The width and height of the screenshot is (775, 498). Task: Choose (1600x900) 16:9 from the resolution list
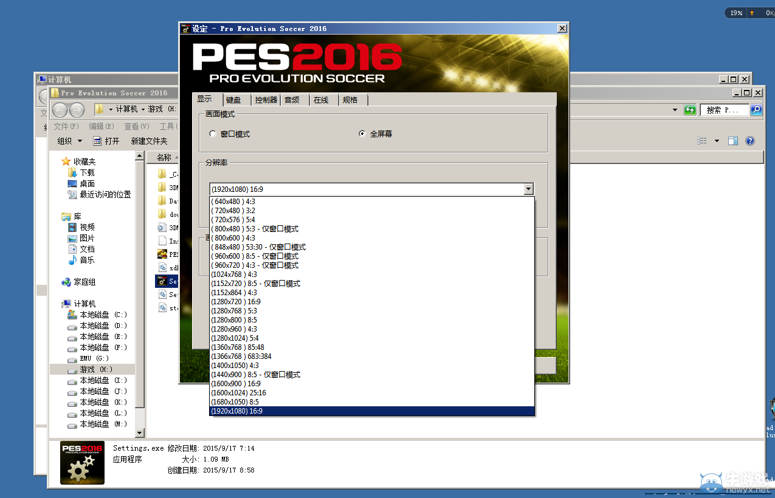[x=371, y=384]
